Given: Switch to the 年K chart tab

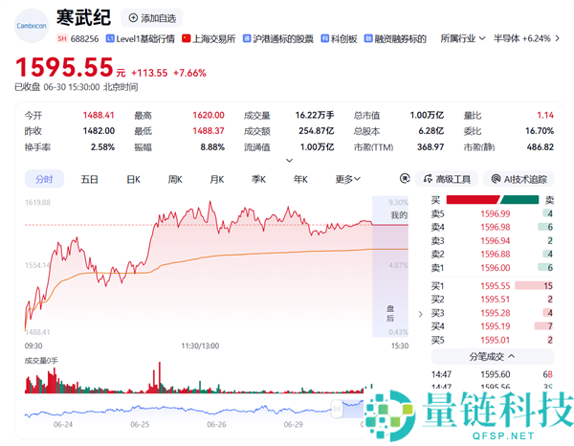Looking at the screenshot, I should 300,179.
